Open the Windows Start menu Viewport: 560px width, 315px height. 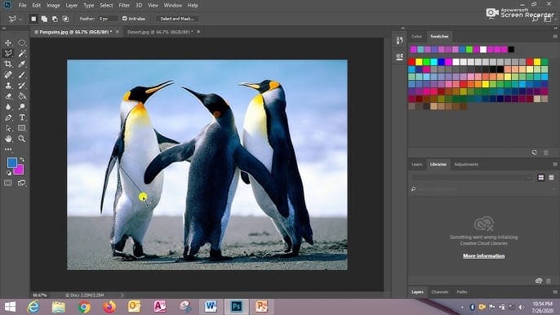(10, 307)
